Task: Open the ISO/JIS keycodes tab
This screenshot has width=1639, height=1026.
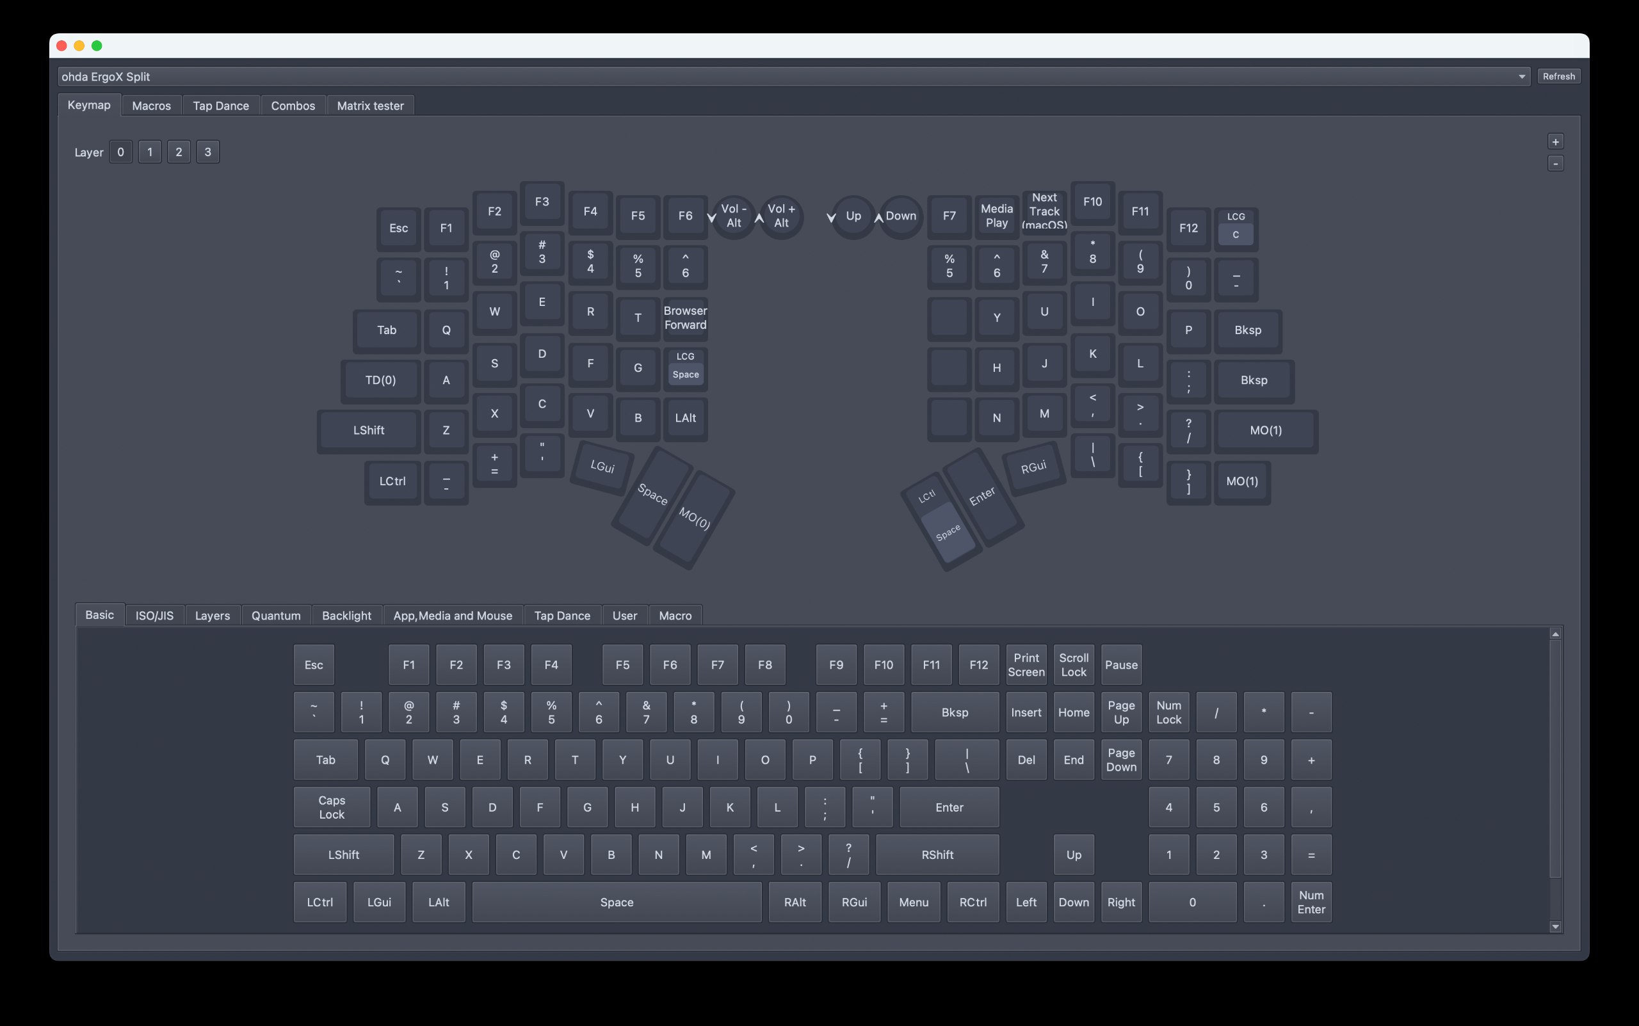Action: [x=155, y=614]
